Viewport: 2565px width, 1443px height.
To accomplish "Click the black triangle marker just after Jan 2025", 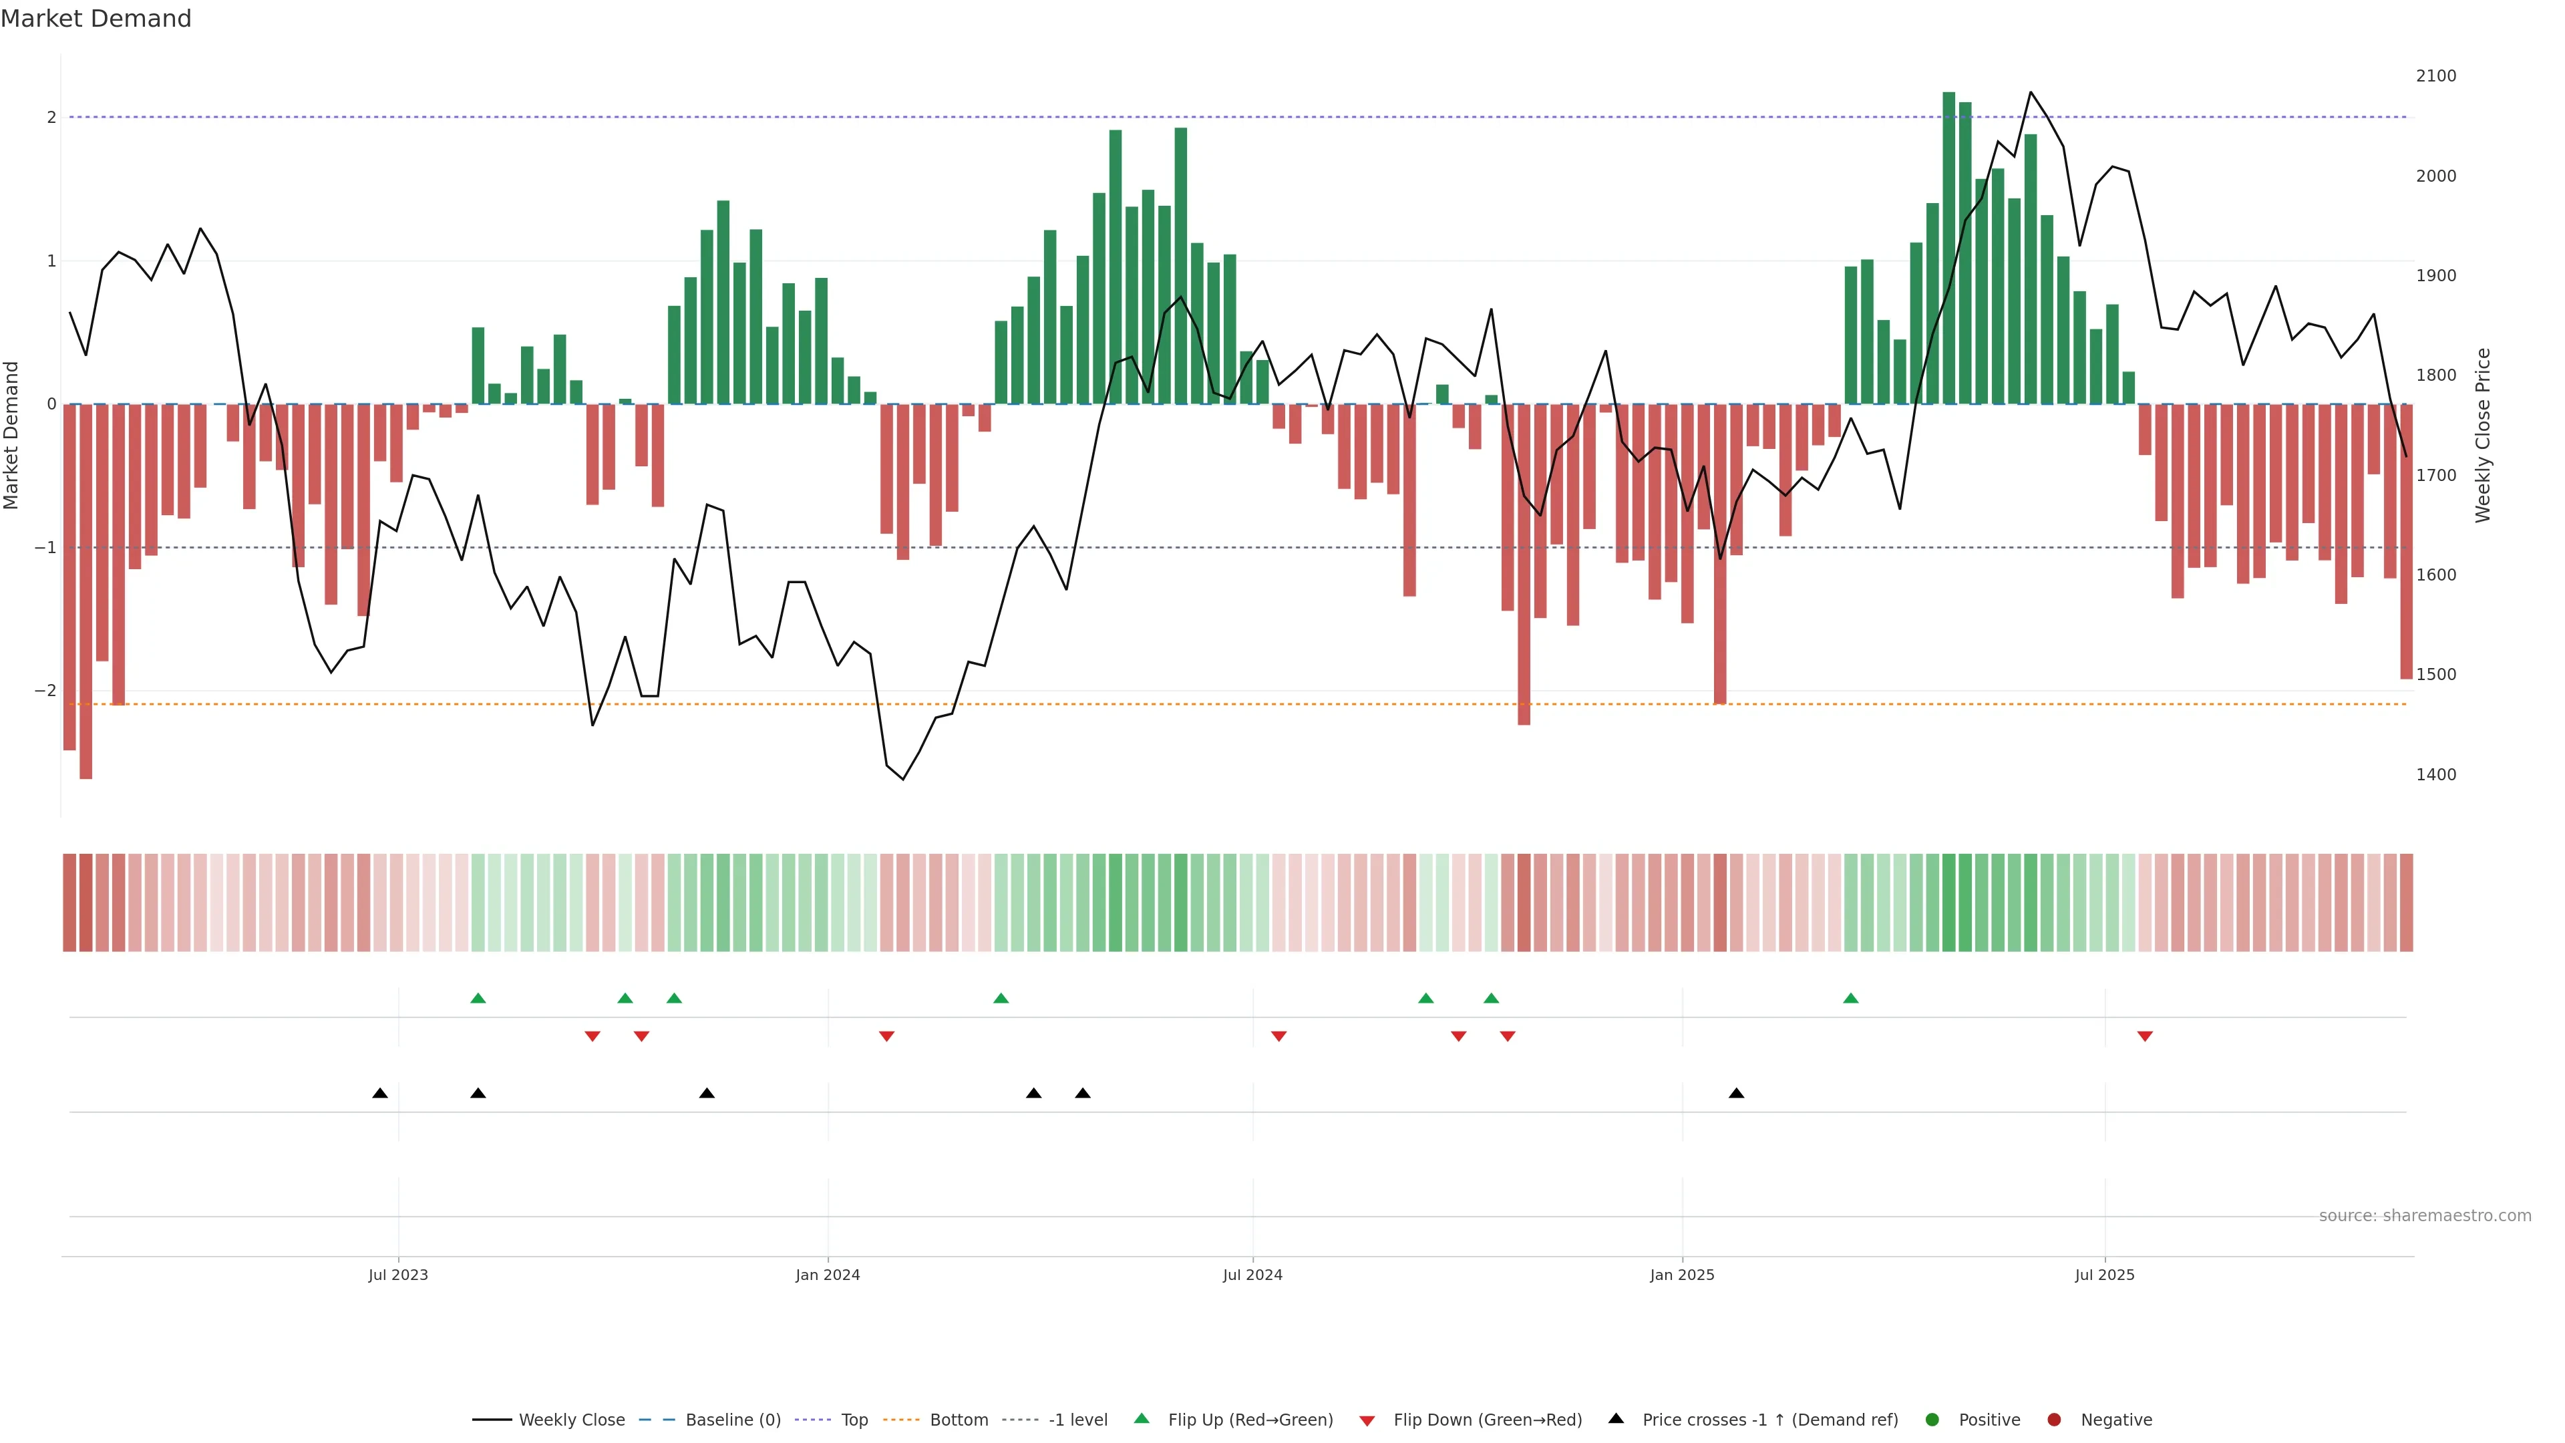I will 1735,1092.
